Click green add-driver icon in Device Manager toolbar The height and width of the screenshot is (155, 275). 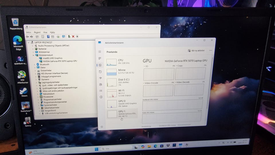tap(69, 36)
